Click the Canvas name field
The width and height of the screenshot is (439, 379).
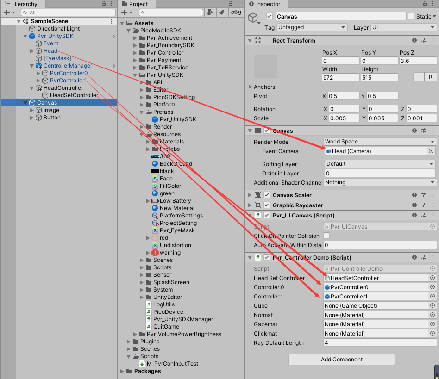(x=341, y=16)
